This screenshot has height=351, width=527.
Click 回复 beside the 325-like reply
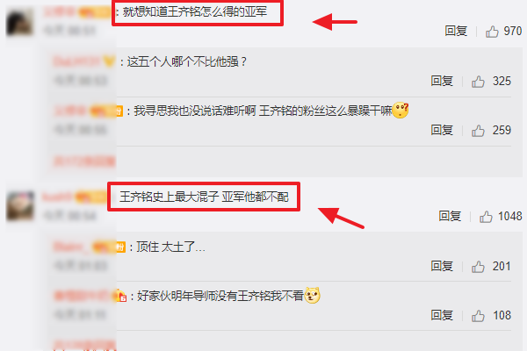442,81
